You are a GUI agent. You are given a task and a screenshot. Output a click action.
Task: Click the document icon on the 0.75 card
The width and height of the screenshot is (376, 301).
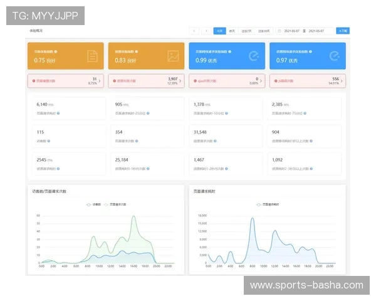[93, 56]
